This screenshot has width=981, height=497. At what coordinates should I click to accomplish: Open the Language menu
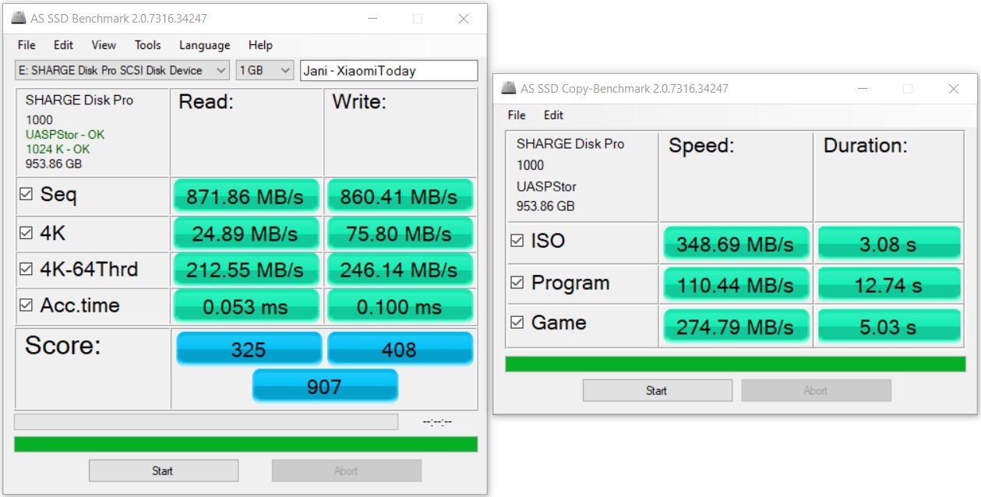[x=204, y=45]
